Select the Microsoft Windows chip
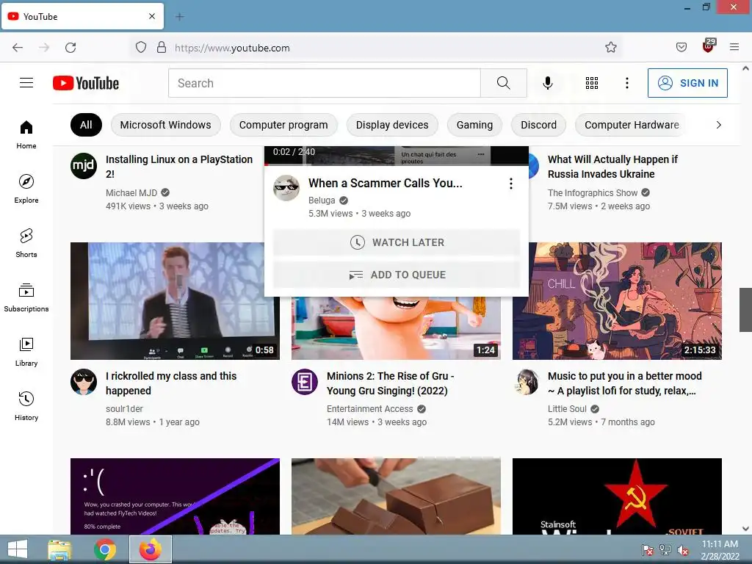This screenshot has width=752, height=564. tap(165, 125)
